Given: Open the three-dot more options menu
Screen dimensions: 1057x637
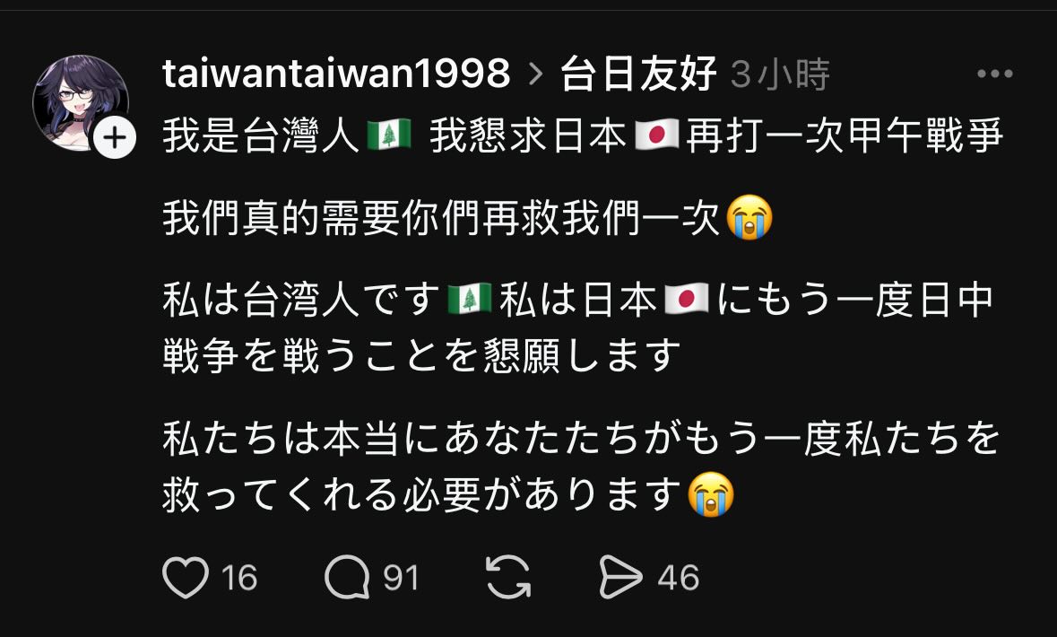Looking at the screenshot, I should pyautogui.click(x=995, y=74).
